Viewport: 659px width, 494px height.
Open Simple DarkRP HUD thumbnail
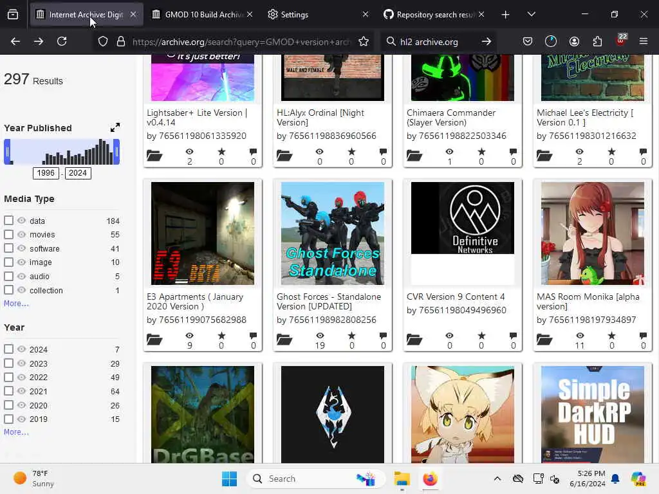point(593,414)
